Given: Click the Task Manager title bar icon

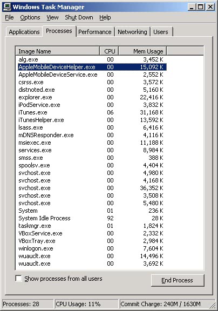Looking at the screenshot, I should click(7, 7).
